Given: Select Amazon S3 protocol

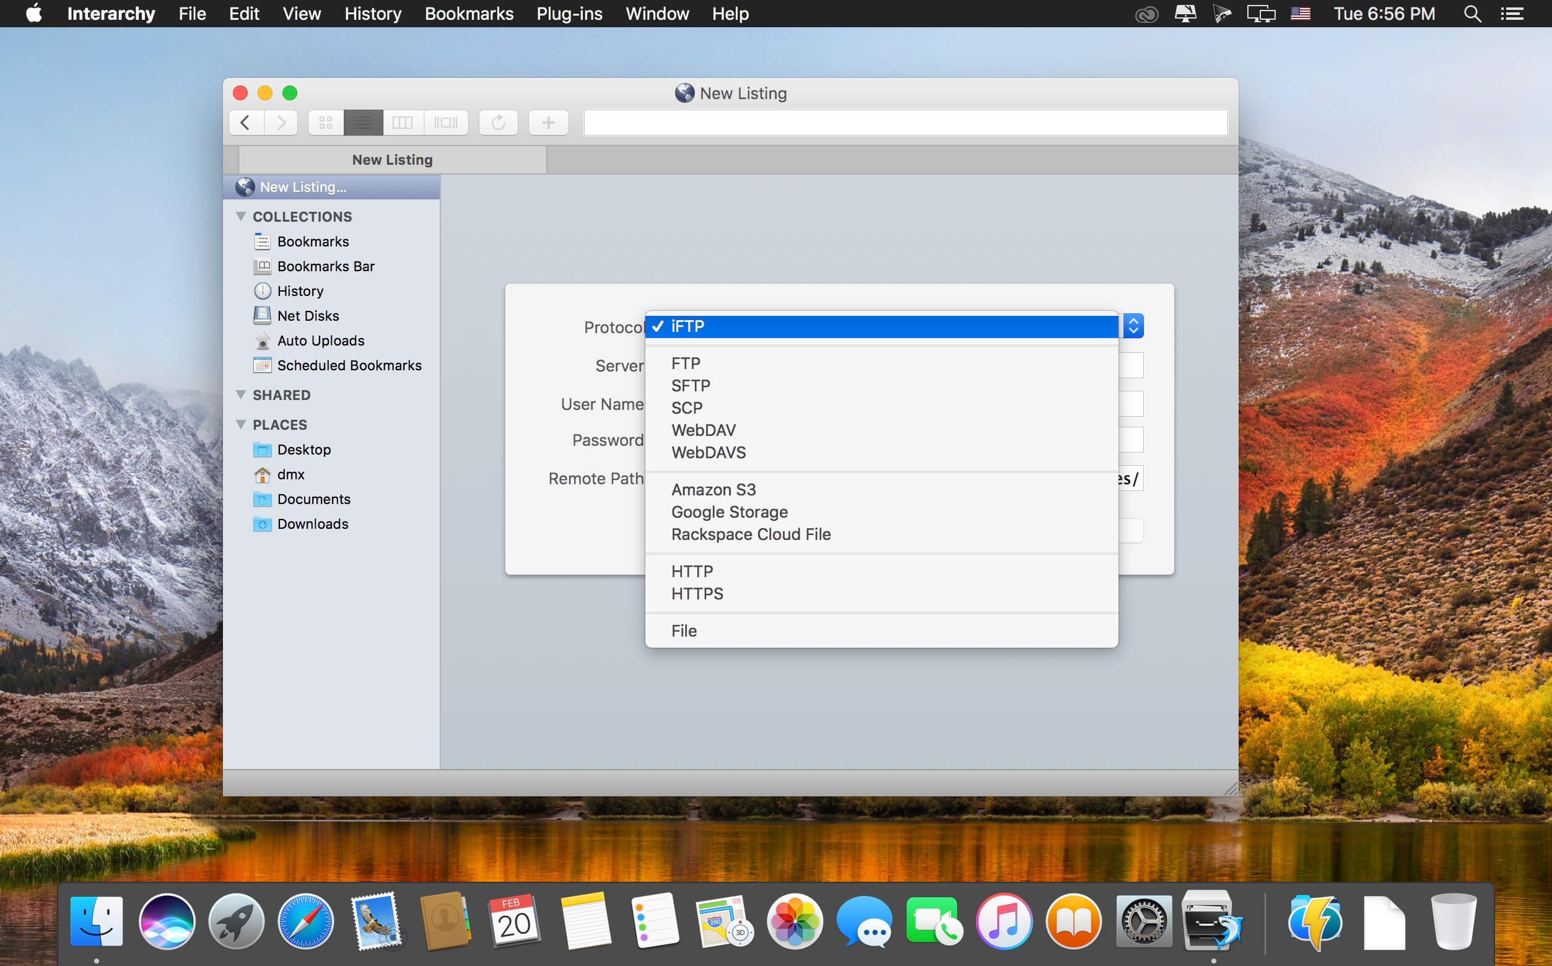Looking at the screenshot, I should point(881,490).
